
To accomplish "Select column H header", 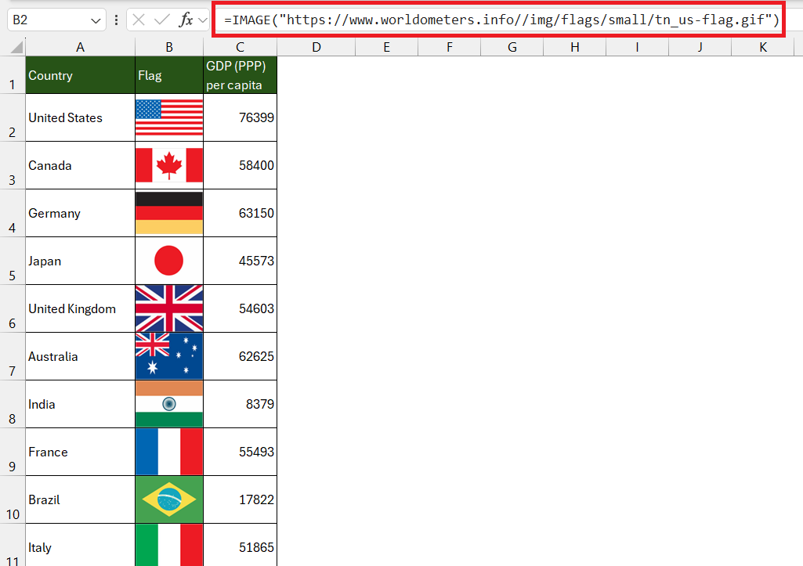I will (574, 48).
